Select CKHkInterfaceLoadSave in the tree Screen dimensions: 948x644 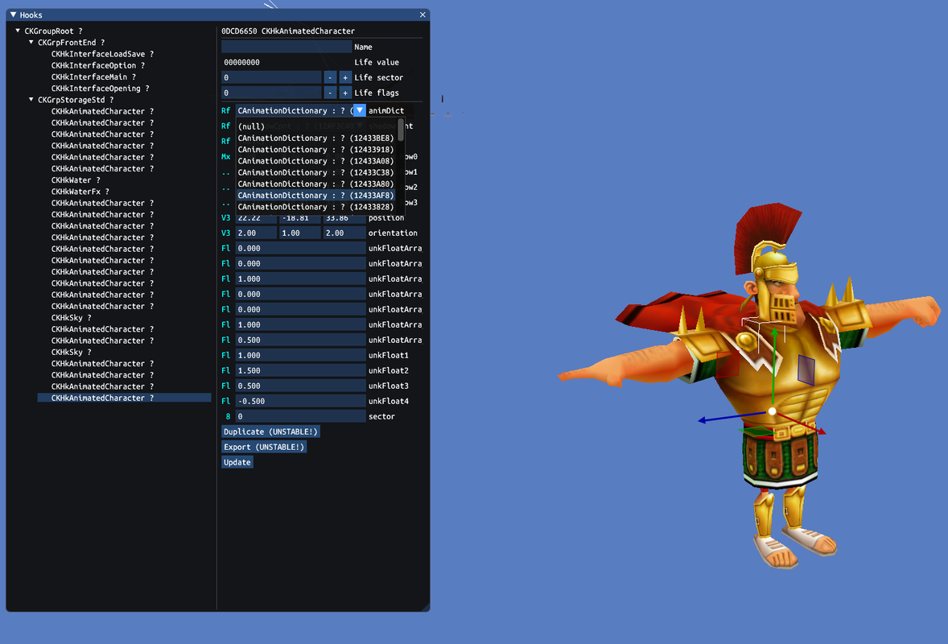click(102, 54)
